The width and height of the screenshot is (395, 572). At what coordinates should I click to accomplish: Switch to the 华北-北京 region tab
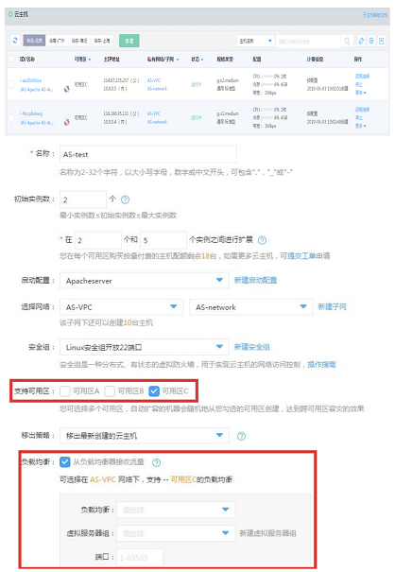click(x=34, y=41)
